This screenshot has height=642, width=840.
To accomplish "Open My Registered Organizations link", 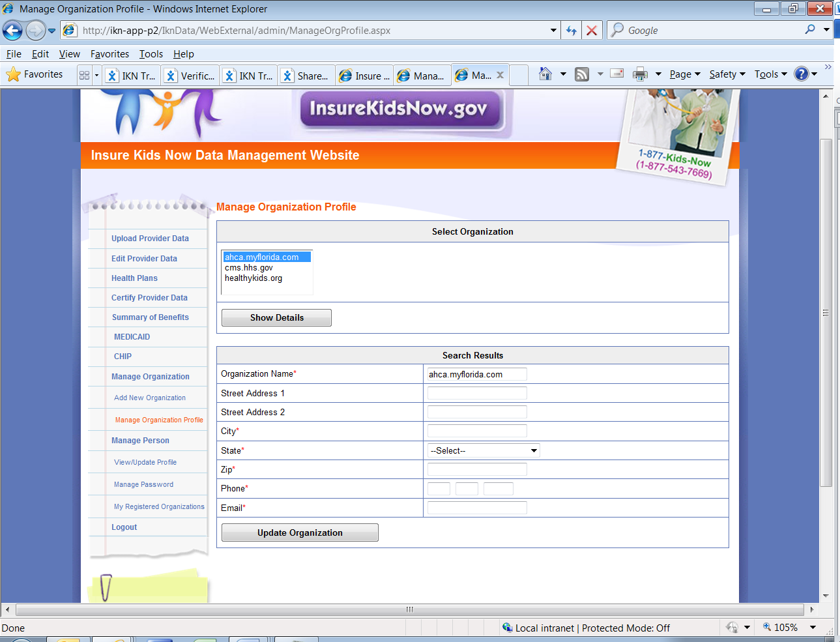I will coord(159,506).
